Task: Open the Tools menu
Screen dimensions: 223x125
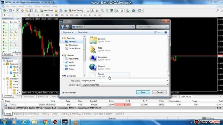Action: (x=37, y=6)
